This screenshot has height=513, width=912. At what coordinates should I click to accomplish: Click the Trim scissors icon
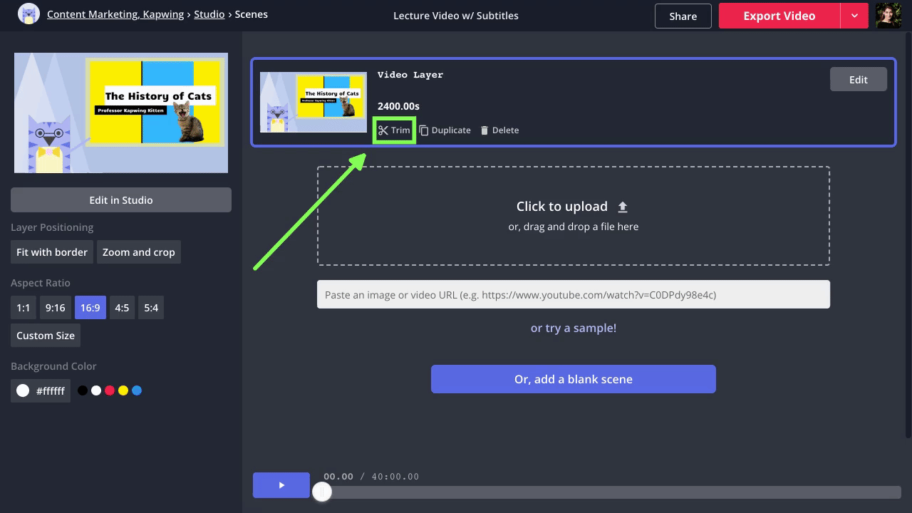(x=383, y=130)
